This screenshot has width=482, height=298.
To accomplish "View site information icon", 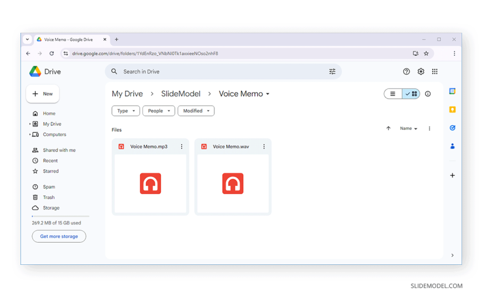I will 65,54.
